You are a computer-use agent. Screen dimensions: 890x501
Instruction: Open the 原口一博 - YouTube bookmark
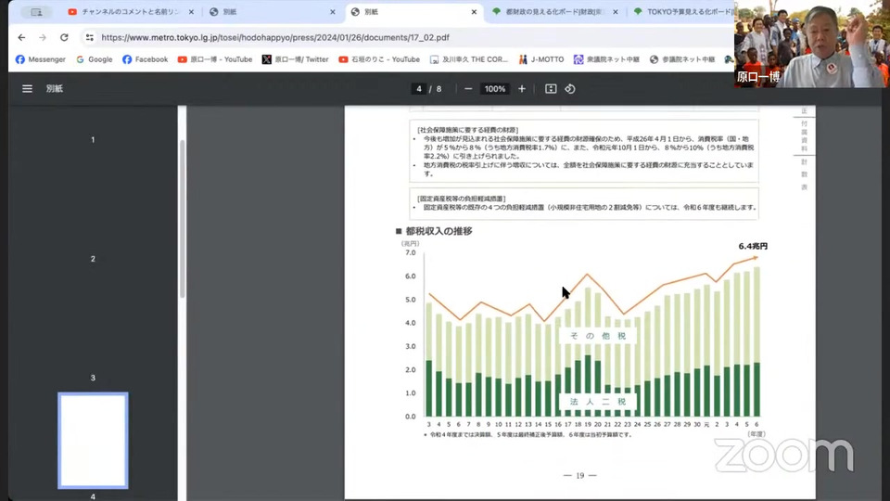click(x=214, y=59)
